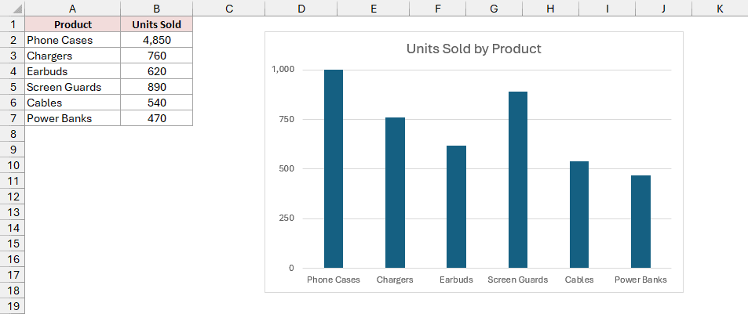This screenshot has width=748, height=314.
Task: Select row 10 header
Action: (x=13, y=165)
